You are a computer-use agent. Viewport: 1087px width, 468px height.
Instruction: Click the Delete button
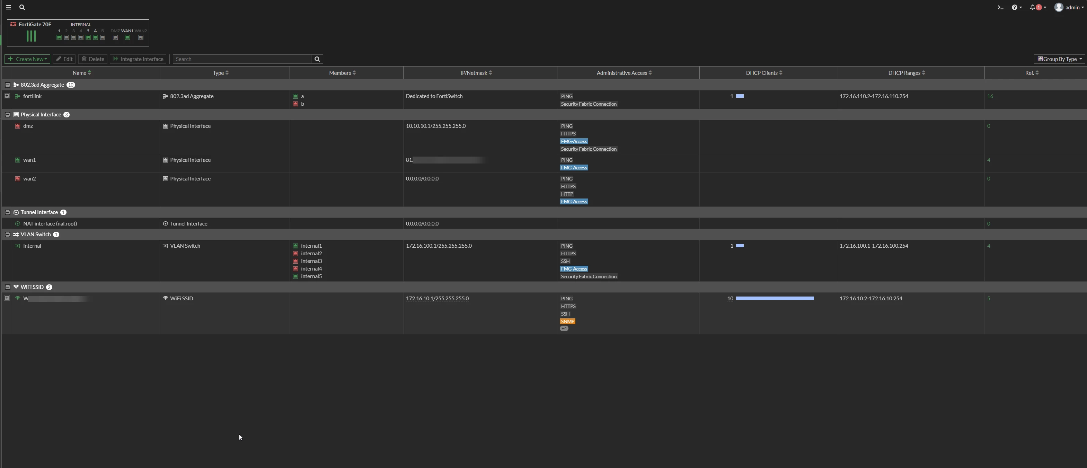click(93, 59)
